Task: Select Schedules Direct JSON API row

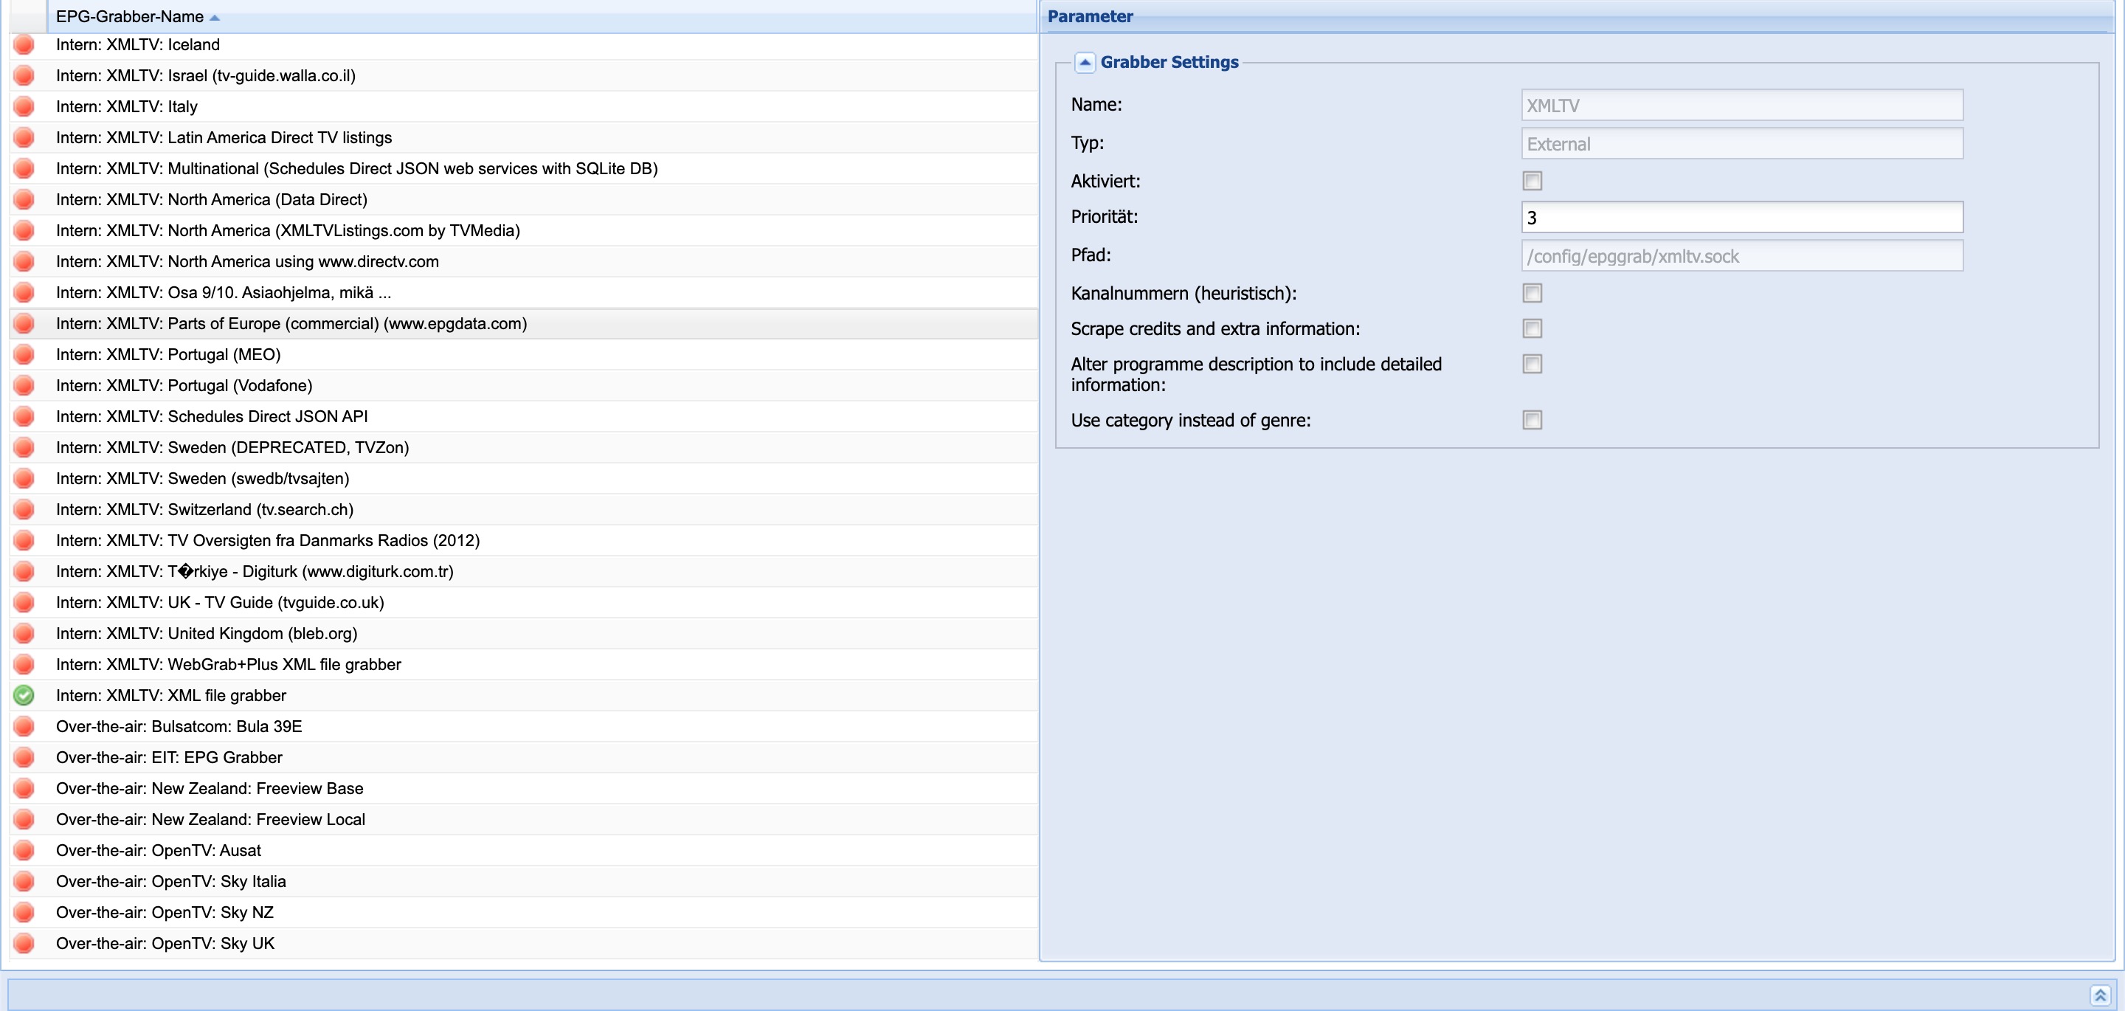Action: coord(523,417)
